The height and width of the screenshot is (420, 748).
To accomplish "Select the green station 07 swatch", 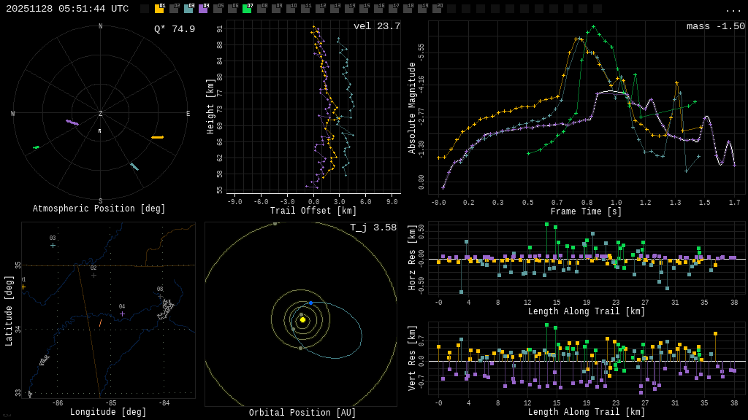I will point(247,9).
